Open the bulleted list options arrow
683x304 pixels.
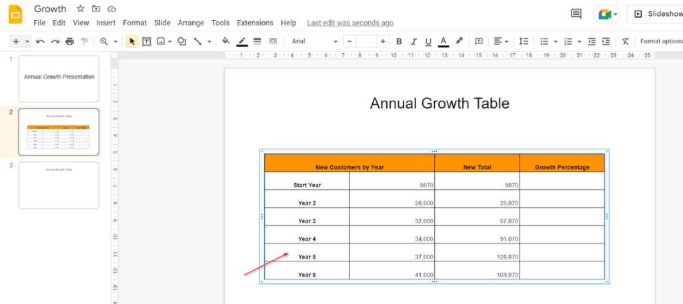click(x=556, y=41)
